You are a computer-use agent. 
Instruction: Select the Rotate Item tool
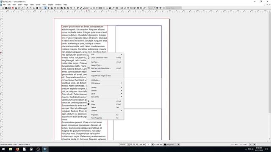click(88, 8)
